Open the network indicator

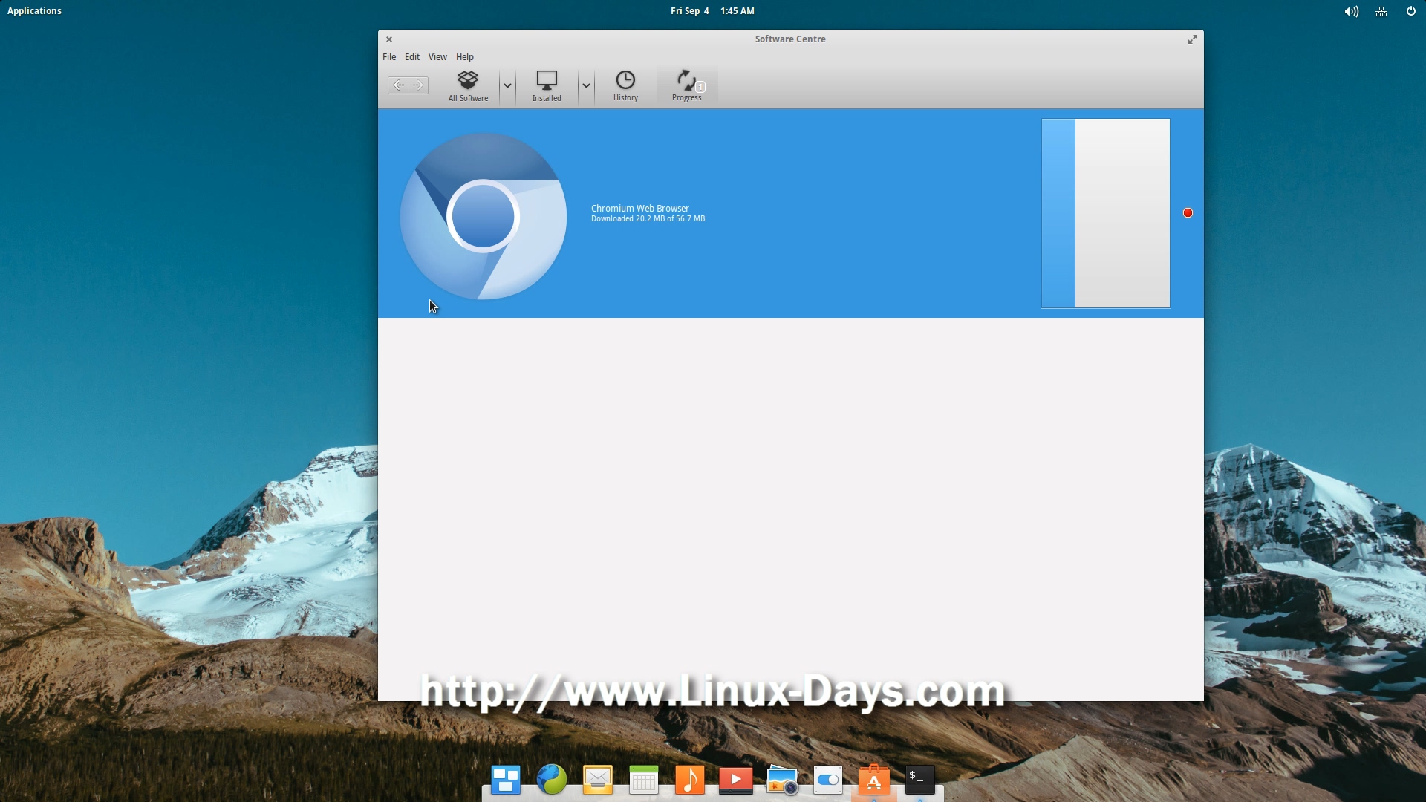click(x=1381, y=11)
